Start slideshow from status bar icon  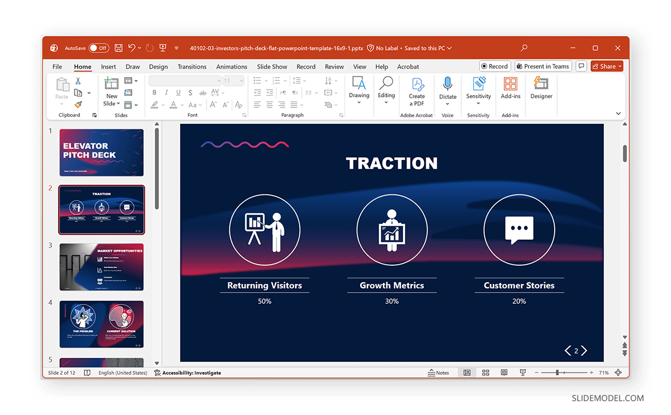coord(523,373)
